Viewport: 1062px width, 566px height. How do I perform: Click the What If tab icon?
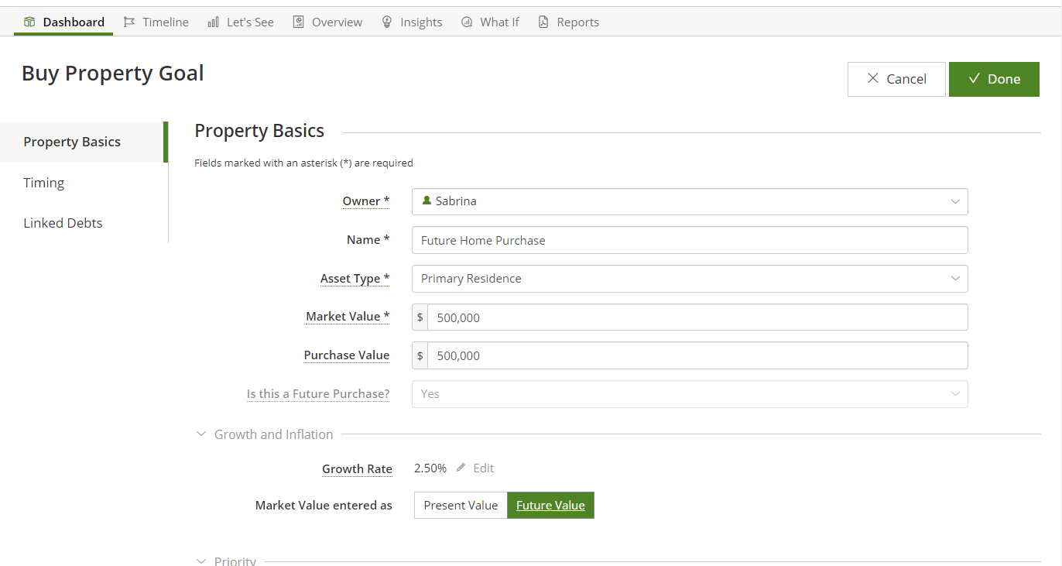(x=467, y=22)
